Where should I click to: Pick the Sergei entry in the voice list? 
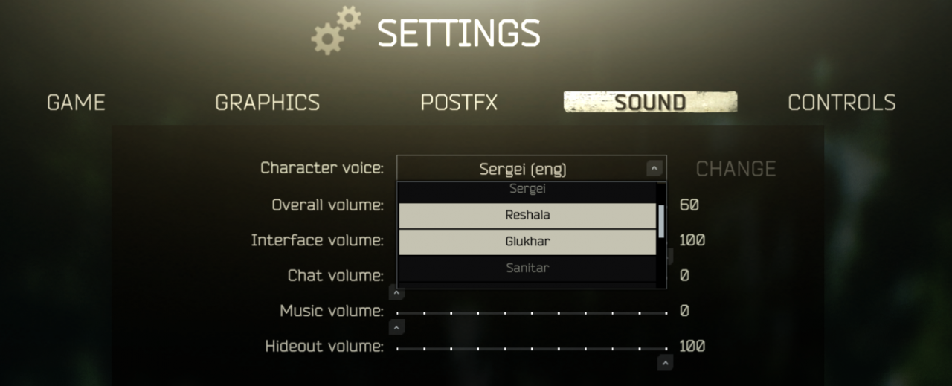pos(527,190)
